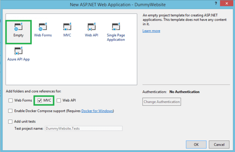Image resolution: width=235 pixels, height=152 pixels.
Task: Select the Azure API App template icon
Action: pos(18,51)
